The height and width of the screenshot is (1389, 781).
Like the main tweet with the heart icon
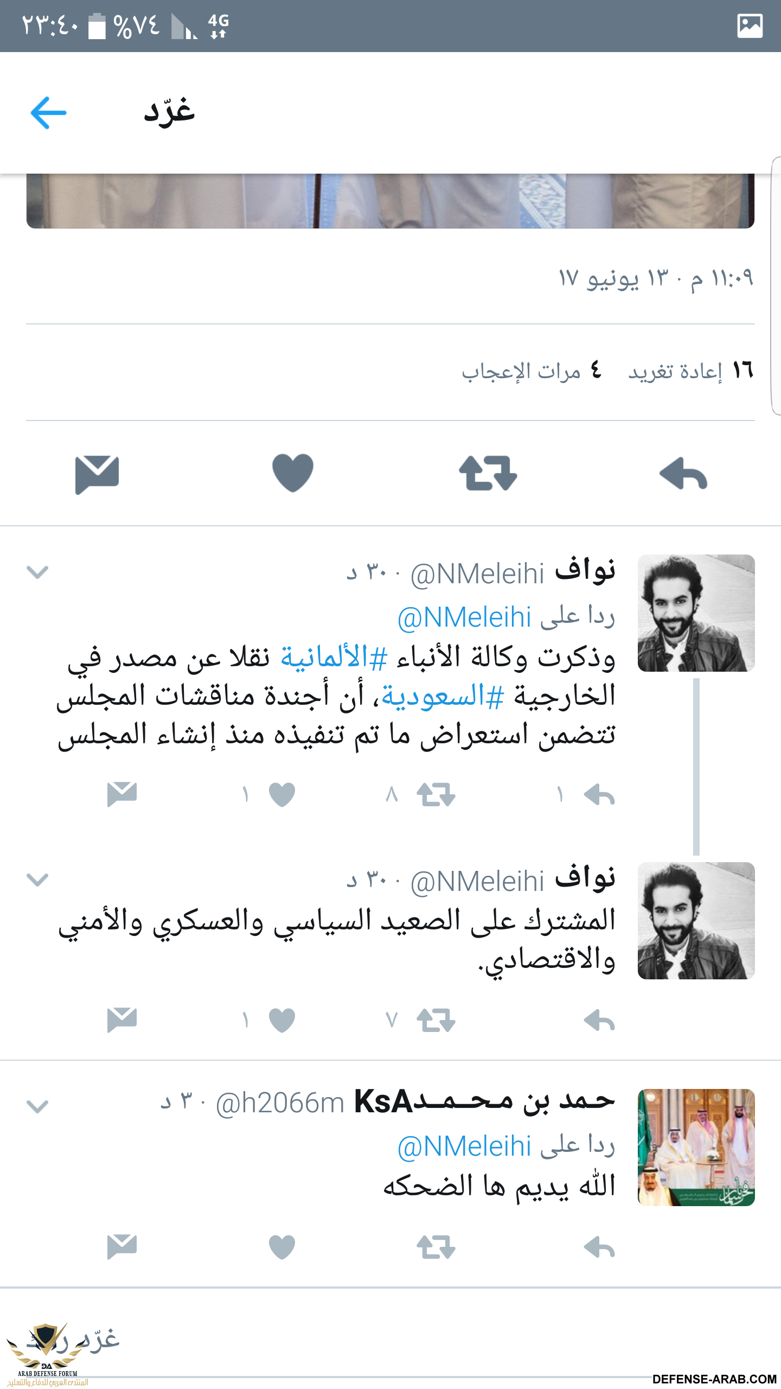[x=293, y=473]
